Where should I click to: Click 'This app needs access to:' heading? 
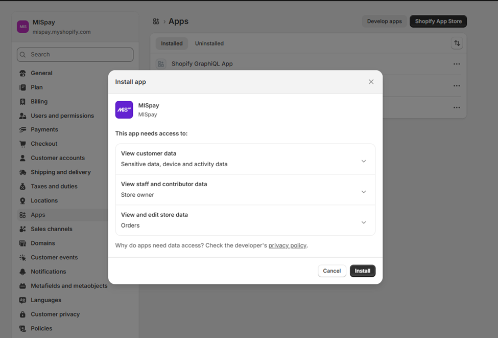[x=151, y=133]
